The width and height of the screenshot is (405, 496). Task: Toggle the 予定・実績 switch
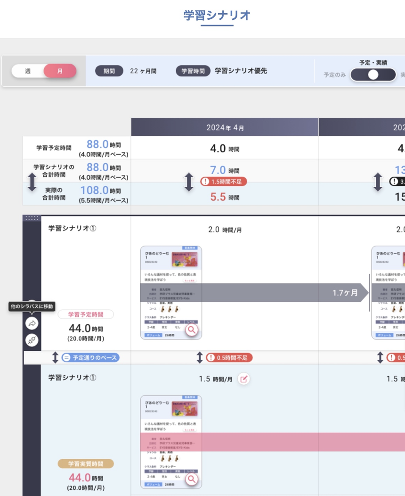[x=373, y=75]
